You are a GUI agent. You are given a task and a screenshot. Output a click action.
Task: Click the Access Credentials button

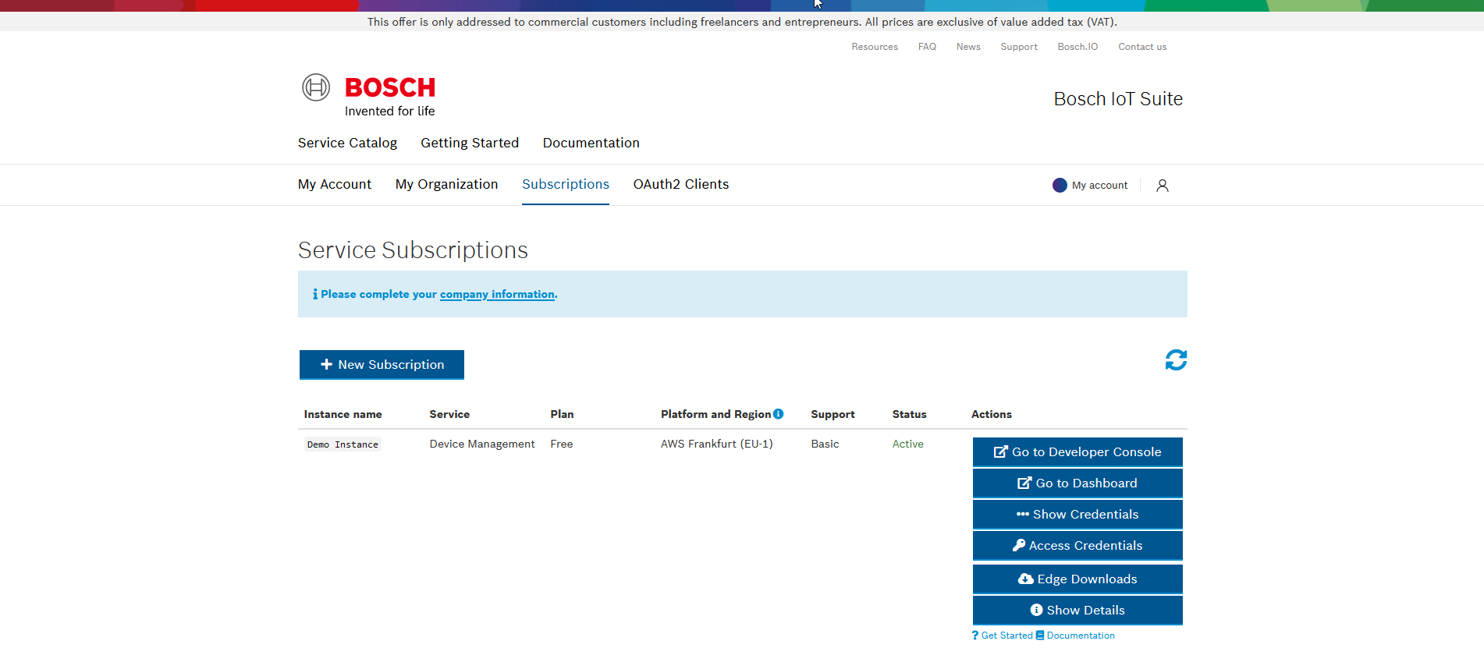1077,546
